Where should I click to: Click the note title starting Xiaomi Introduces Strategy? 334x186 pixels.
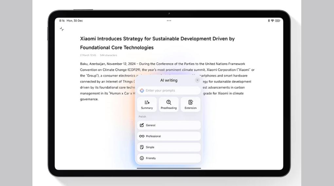[x=158, y=43]
